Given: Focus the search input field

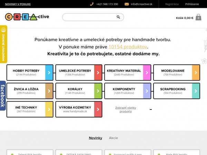Looking at the screenshot, I should pos(93,17).
